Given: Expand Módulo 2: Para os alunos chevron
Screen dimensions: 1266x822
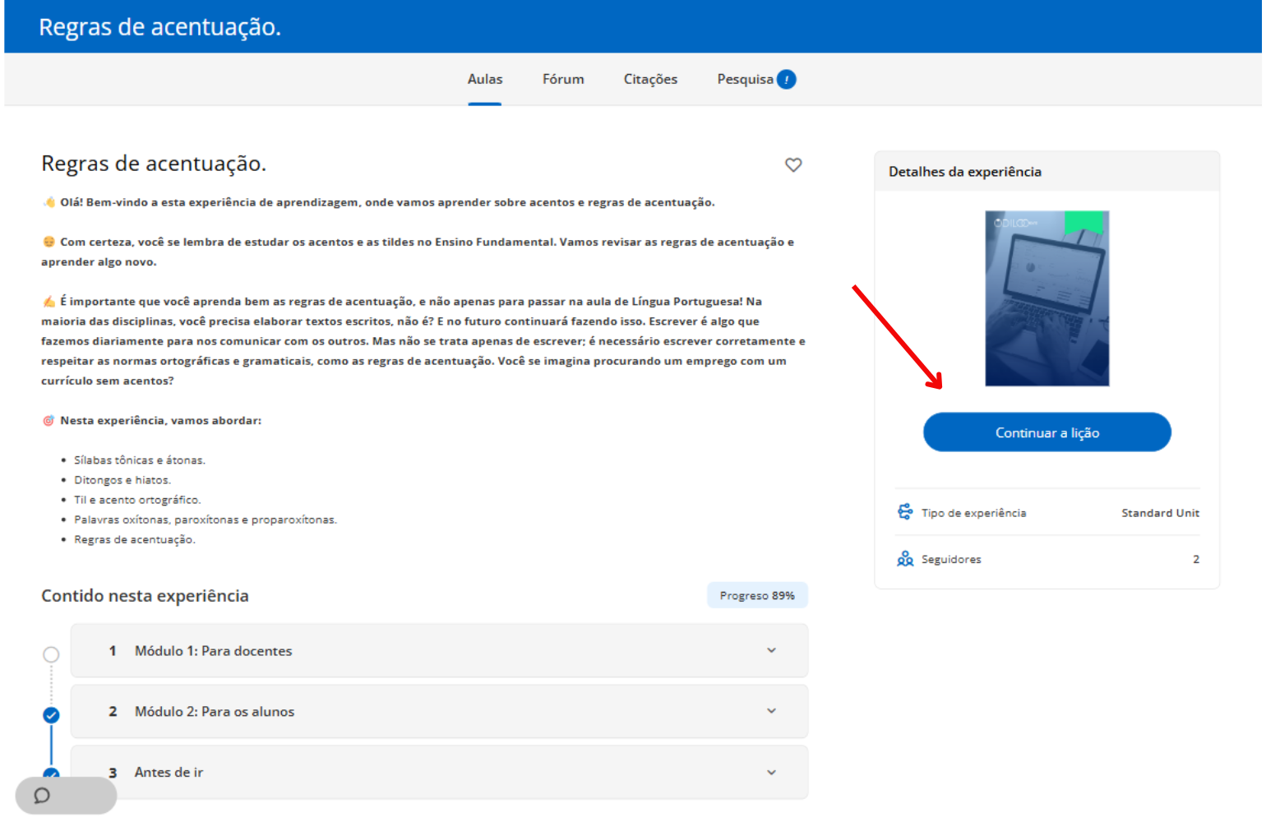Looking at the screenshot, I should tap(771, 711).
